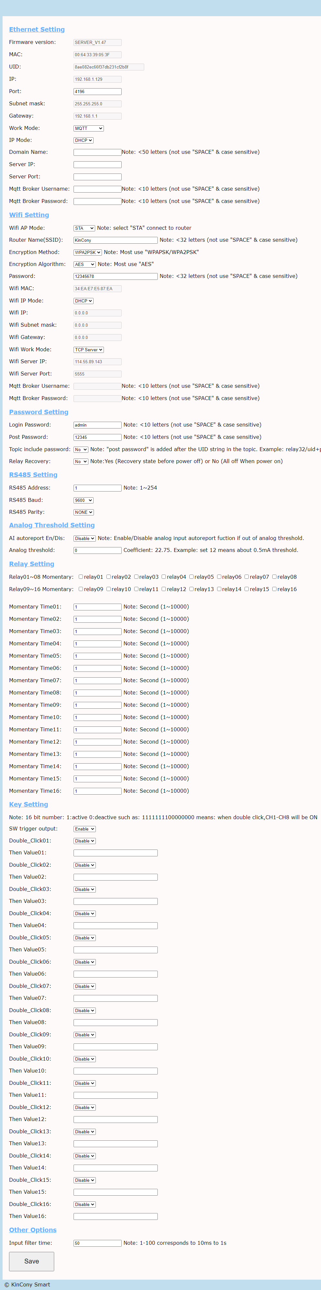Image resolution: width=321 pixels, height=1290 pixels.
Task: Focus the Login Password input
Action: point(97,425)
